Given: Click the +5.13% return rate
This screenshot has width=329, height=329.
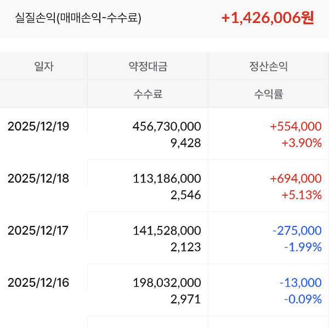Looking at the screenshot, I should click(301, 195).
